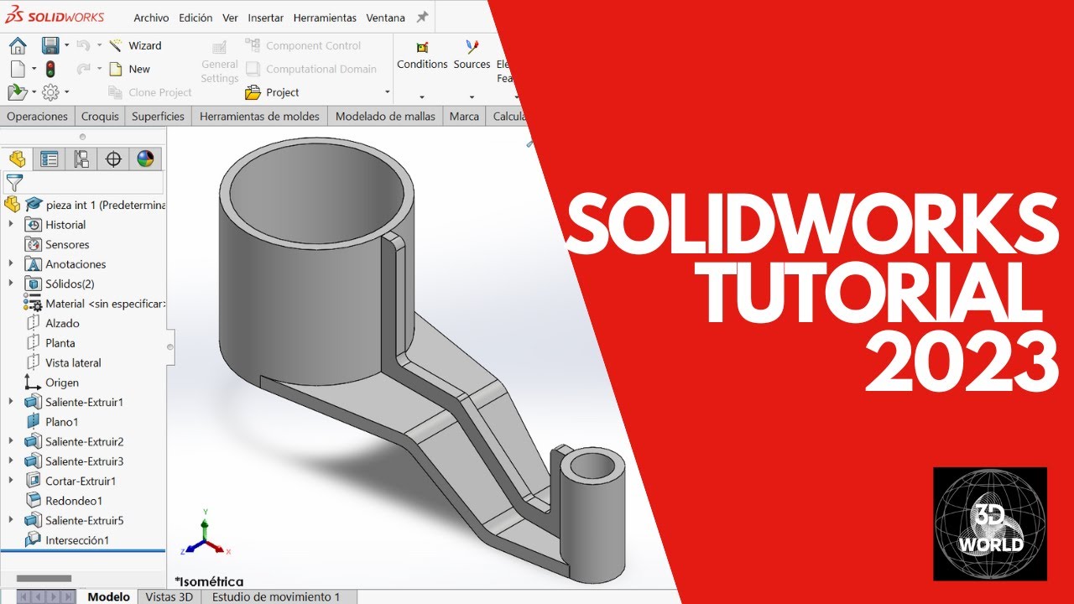Viewport: 1074px width, 604px height.
Task: Click the Save floppy disk icon
Action: [x=50, y=45]
